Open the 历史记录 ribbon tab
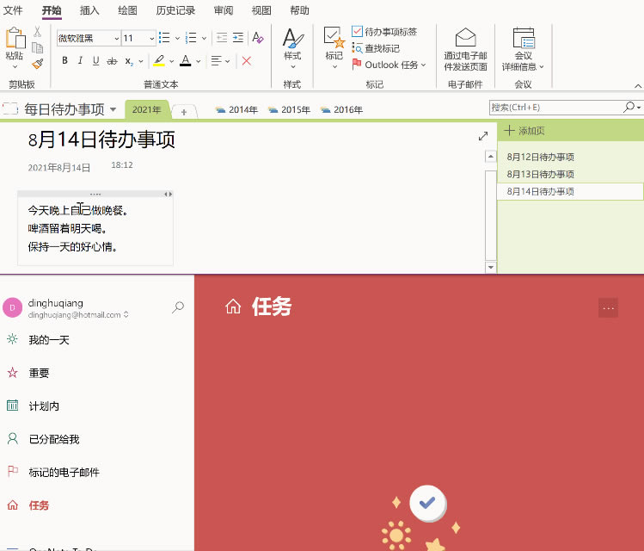644x551 pixels. click(175, 10)
